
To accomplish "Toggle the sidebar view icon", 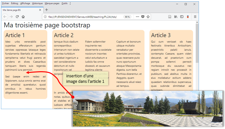I will tap(182, 17).
